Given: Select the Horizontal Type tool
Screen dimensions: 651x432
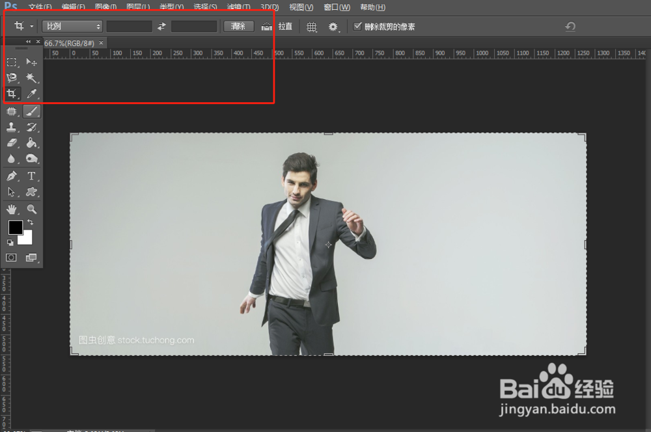Looking at the screenshot, I should [x=31, y=176].
